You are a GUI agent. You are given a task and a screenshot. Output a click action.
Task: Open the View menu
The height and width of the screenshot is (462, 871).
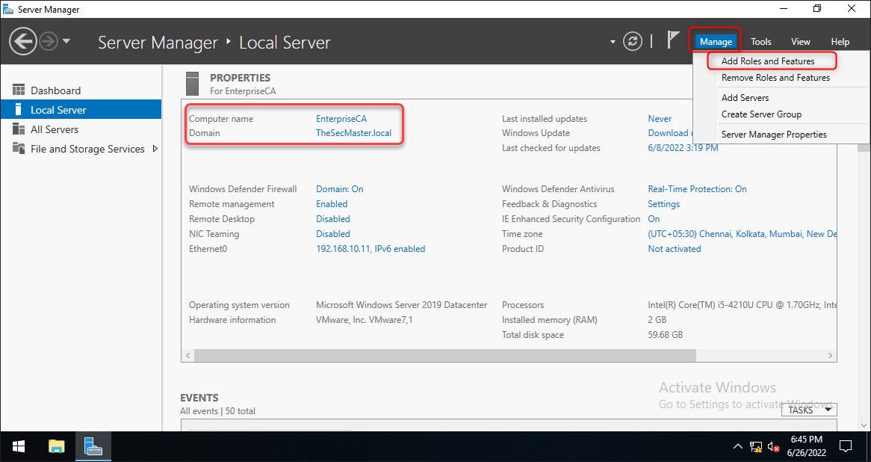pyautogui.click(x=801, y=42)
